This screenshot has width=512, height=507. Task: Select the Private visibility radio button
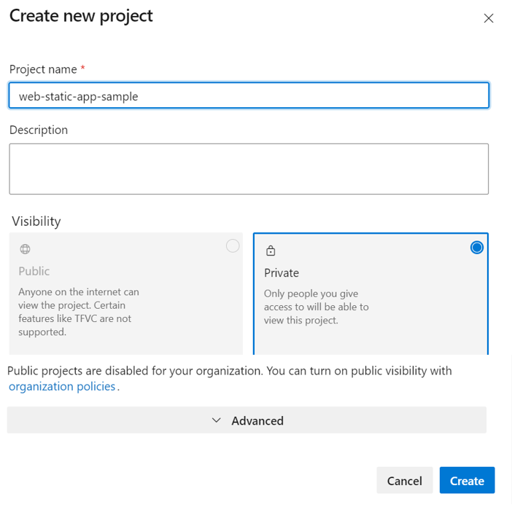point(476,248)
